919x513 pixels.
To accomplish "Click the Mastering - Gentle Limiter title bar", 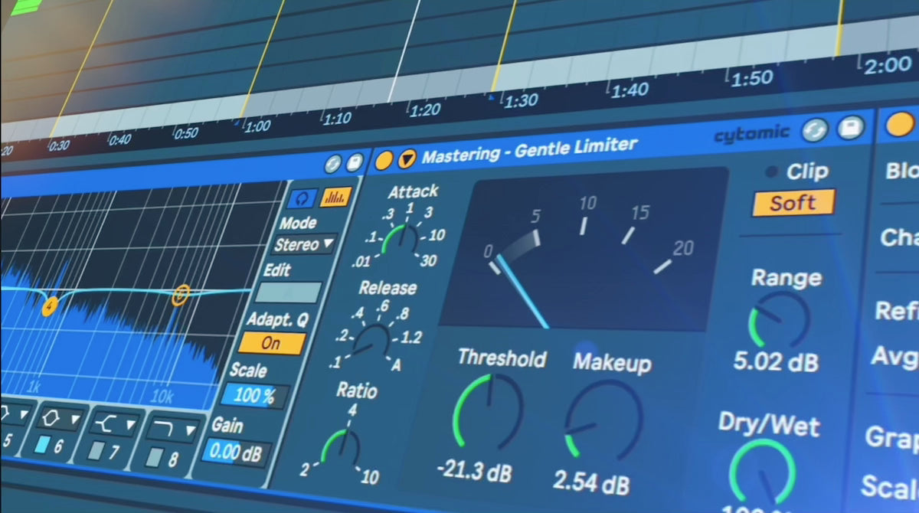I will pos(528,149).
